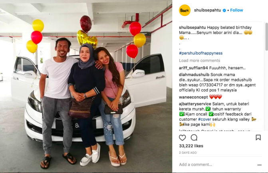Like the post with the heart icon
The image size is (268, 173).
point(182,137)
